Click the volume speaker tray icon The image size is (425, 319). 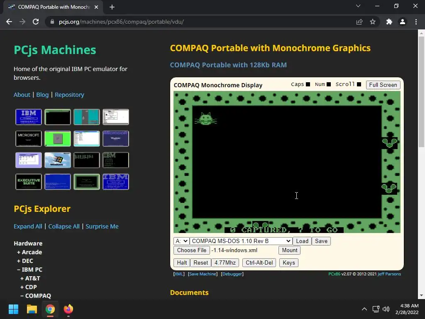386,309
